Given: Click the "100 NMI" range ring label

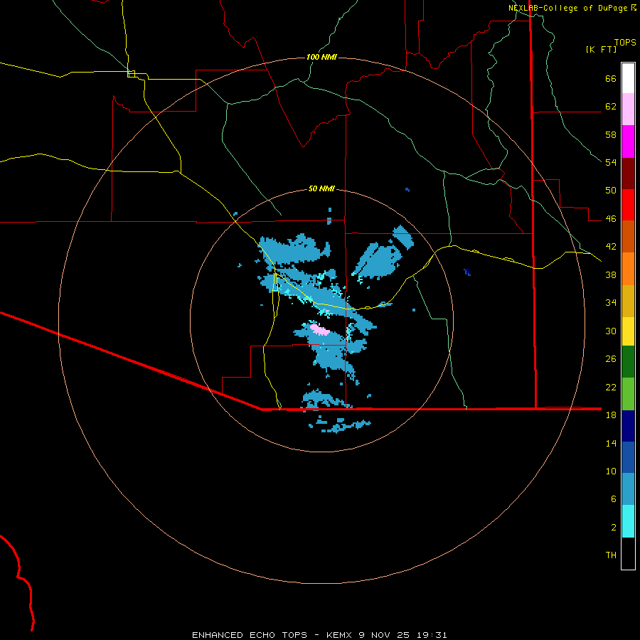Looking at the screenshot, I should (x=321, y=57).
